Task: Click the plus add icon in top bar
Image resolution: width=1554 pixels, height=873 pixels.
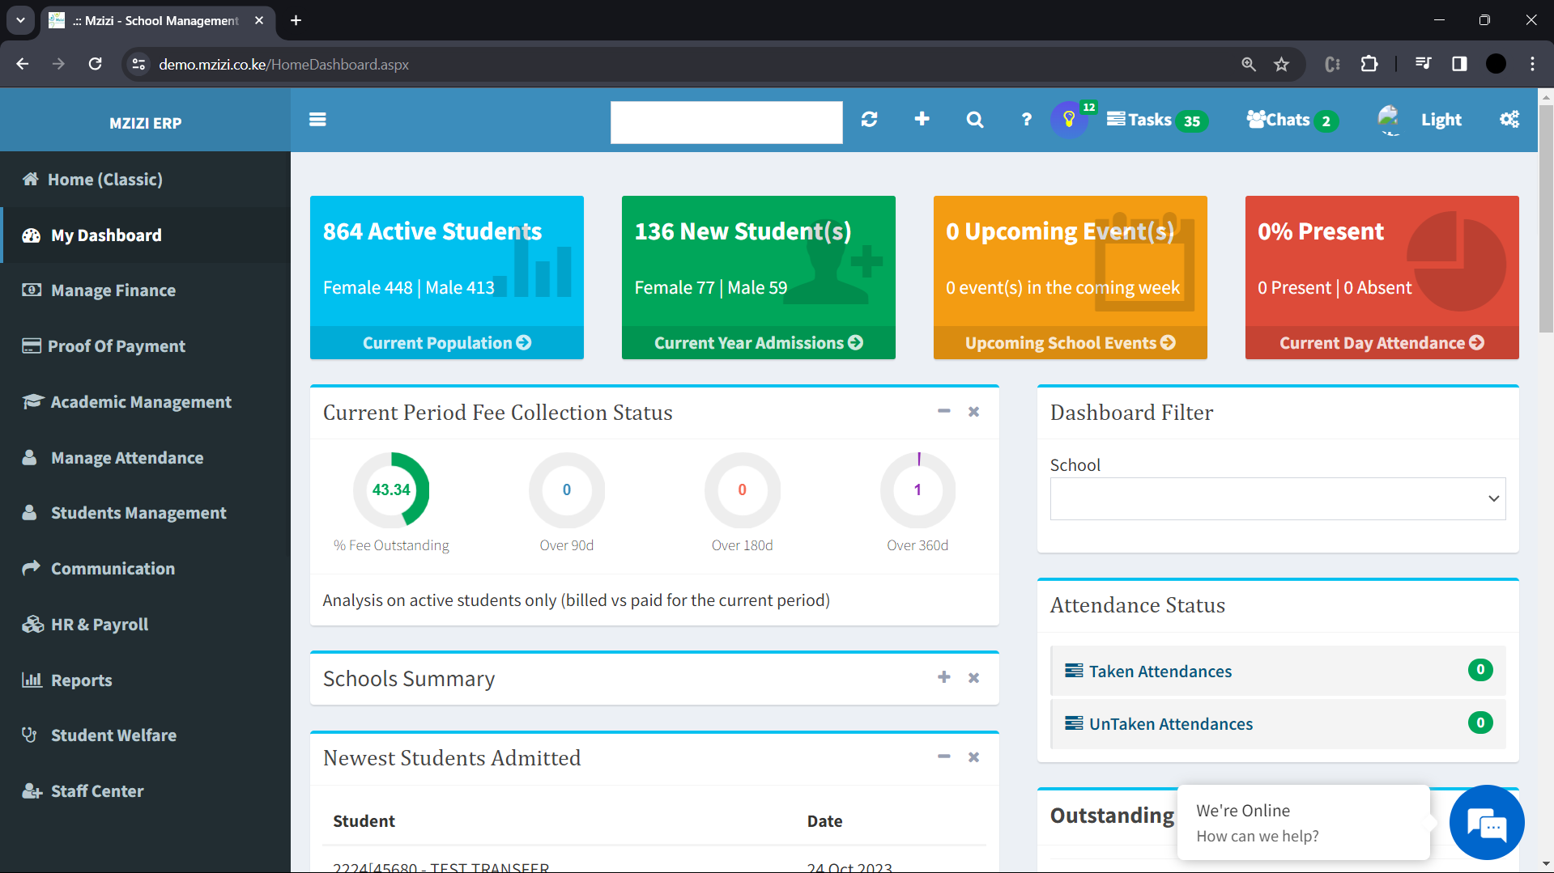Action: (x=922, y=119)
